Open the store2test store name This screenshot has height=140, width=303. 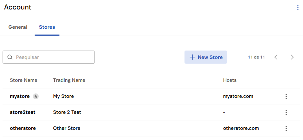pos(23,112)
